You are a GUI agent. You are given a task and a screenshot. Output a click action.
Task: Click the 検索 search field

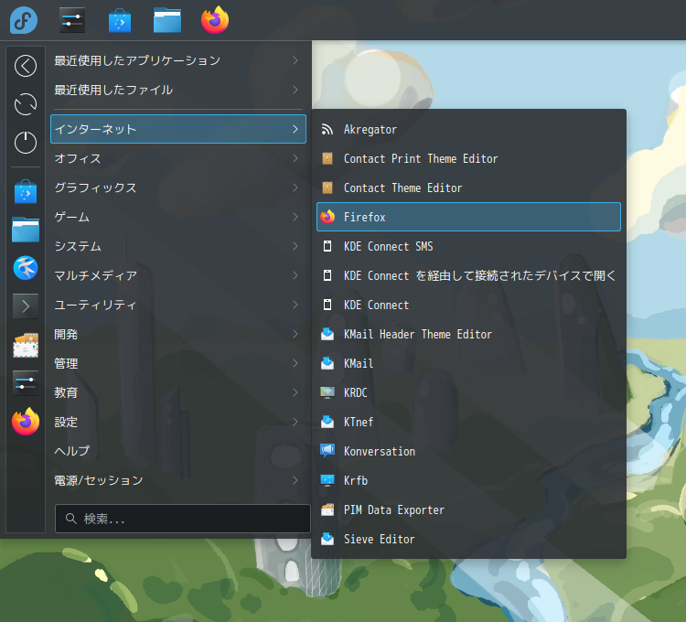pos(182,519)
